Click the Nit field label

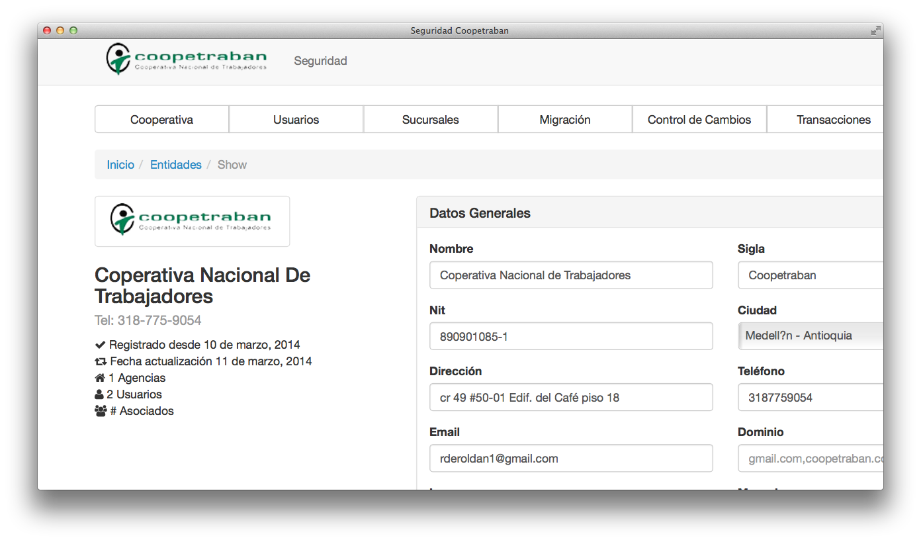(437, 310)
